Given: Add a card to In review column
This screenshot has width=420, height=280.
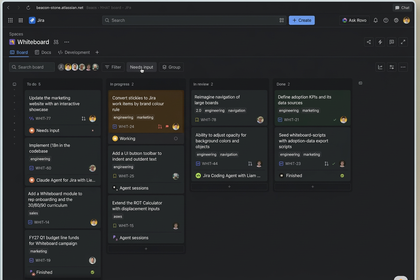Looking at the screenshot, I should coord(229,187).
